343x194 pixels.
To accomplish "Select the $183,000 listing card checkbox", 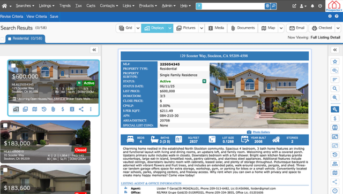I will [5, 126].
